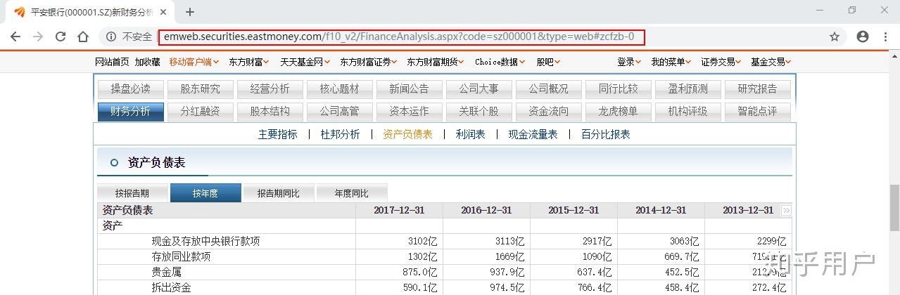Expand 我的菜单 dropdown

671,62
